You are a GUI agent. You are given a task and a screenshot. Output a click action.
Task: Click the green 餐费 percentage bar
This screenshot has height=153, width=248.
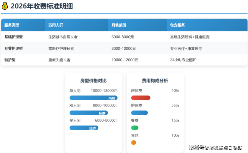[134, 128]
